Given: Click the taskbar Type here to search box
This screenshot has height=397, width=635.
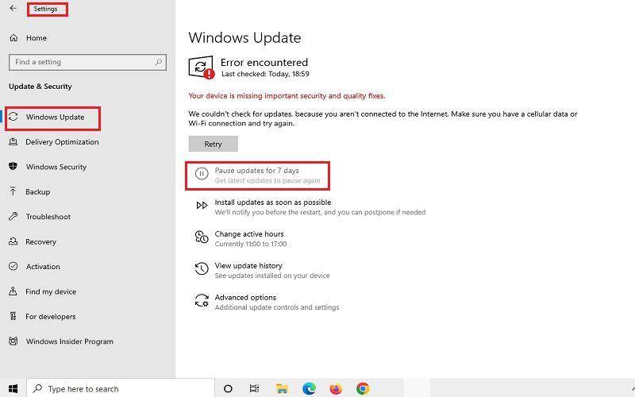Looking at the screenshot, I should [x=121, y=388].
